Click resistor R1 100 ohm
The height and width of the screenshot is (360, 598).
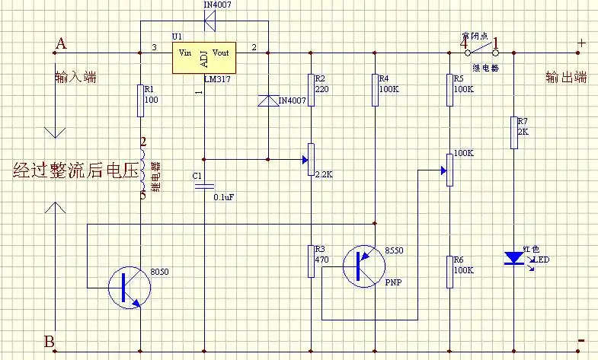(141, 100)
